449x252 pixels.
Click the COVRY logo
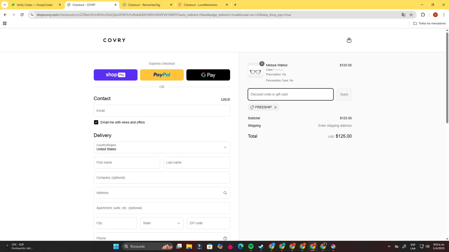tap(114, 40)
